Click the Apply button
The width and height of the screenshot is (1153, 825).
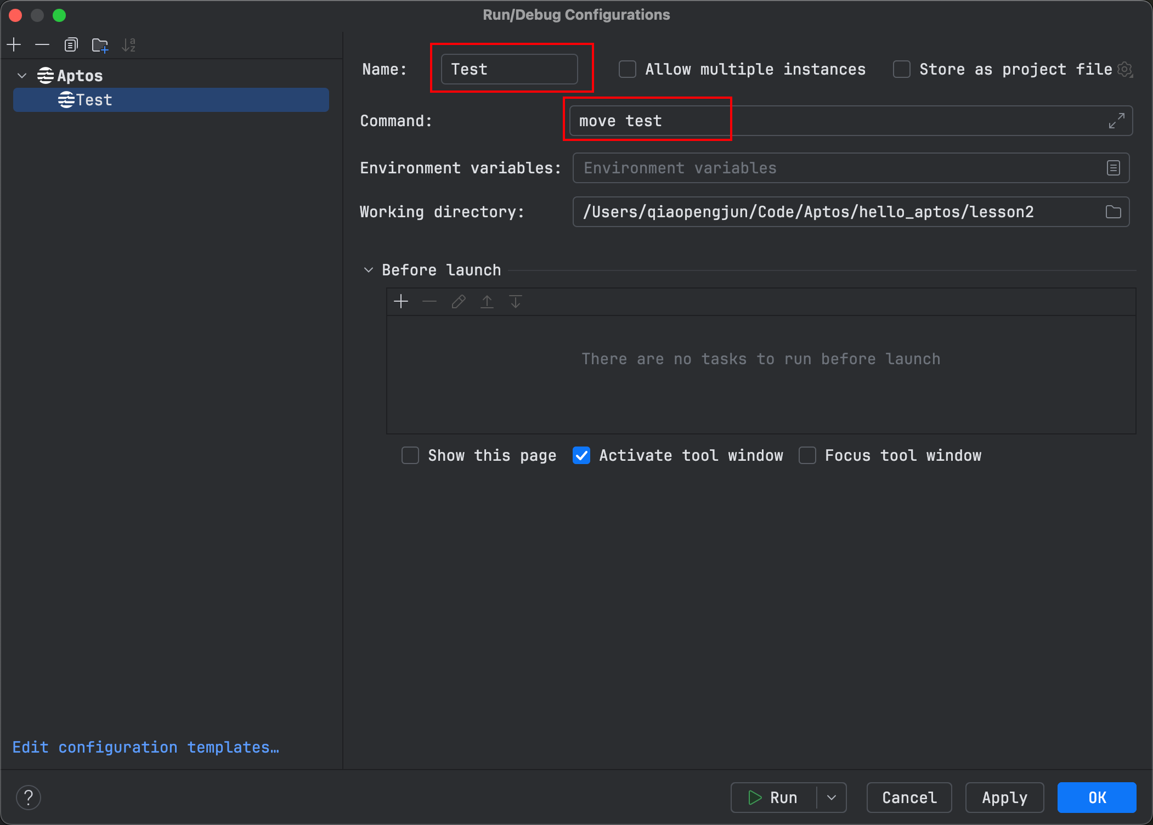pyautogui.click(x=1005, y=798)
